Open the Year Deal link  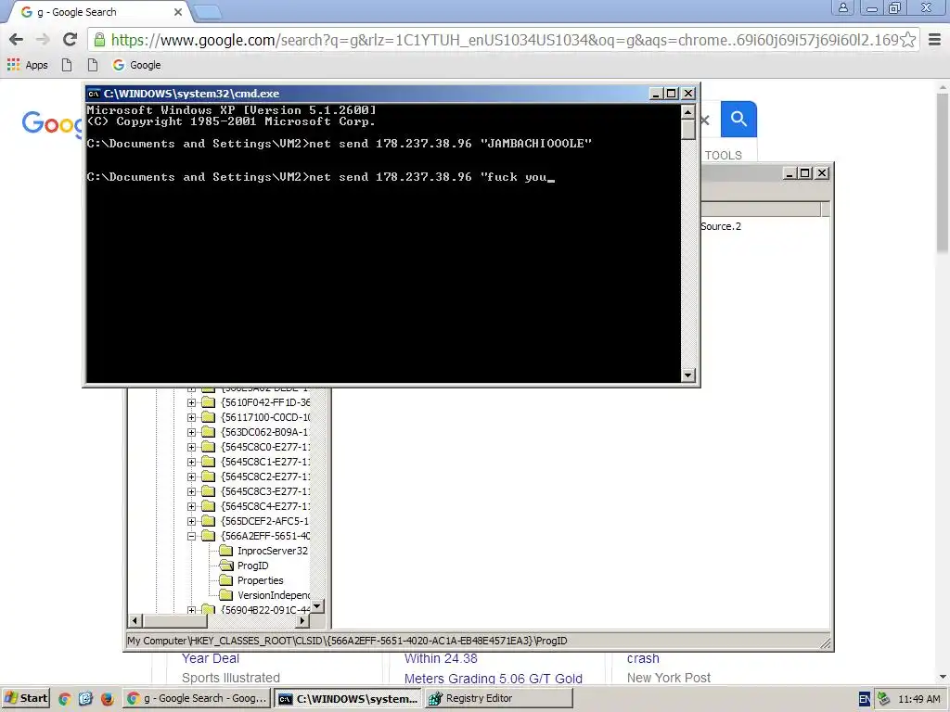pos(211,658)
